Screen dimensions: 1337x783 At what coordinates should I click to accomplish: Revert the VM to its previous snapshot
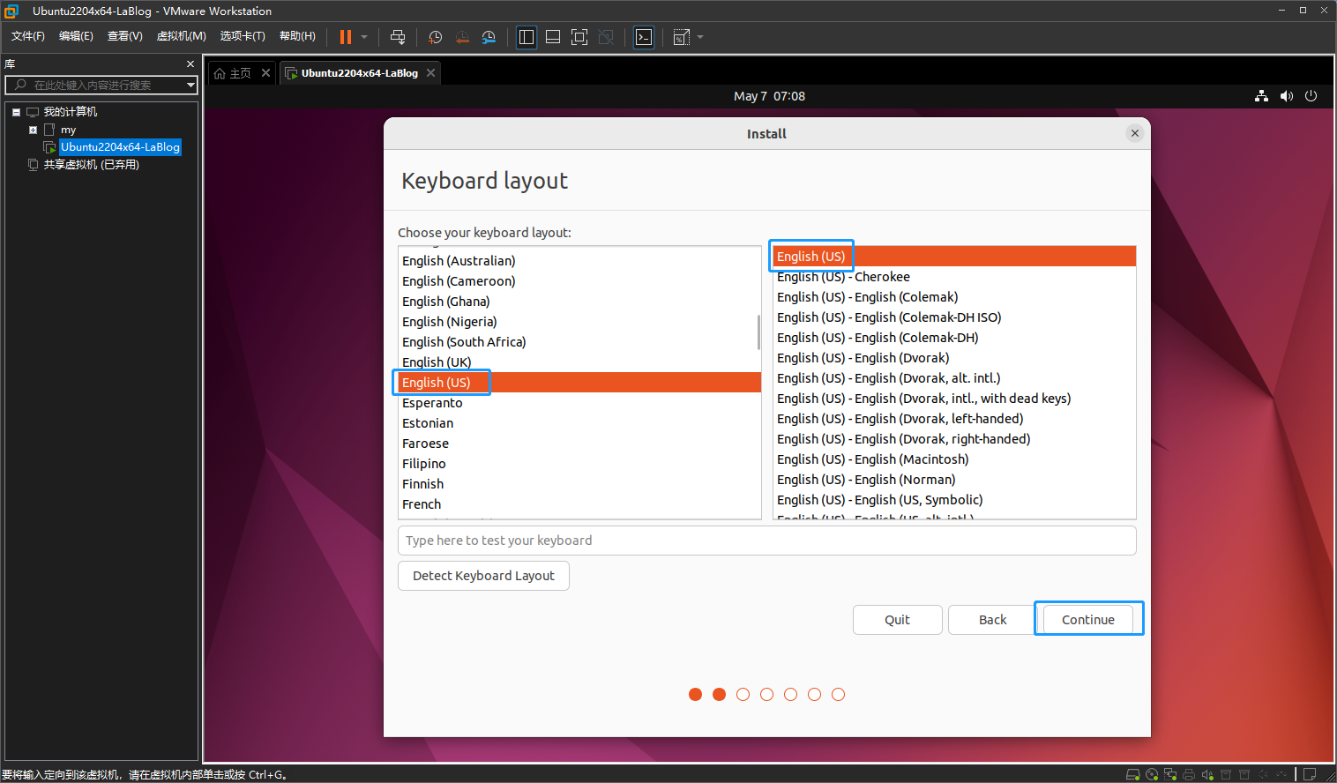pyautogui.click(x=461, y=37)
